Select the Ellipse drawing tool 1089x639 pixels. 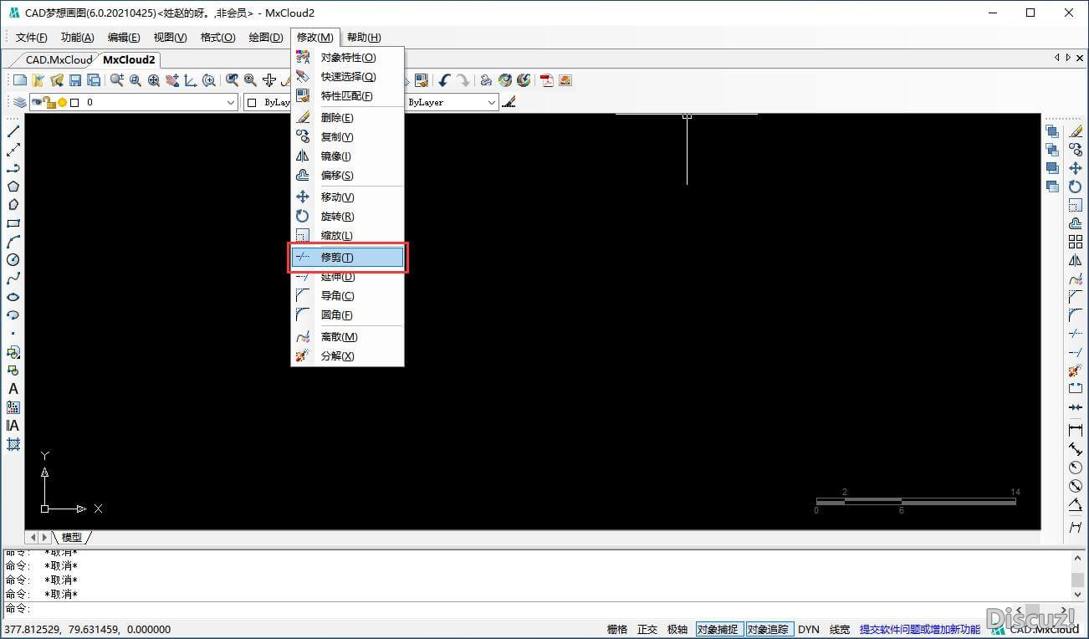coord(13,297)
